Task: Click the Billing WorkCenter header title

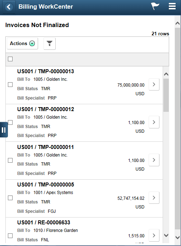Action: 46,6
